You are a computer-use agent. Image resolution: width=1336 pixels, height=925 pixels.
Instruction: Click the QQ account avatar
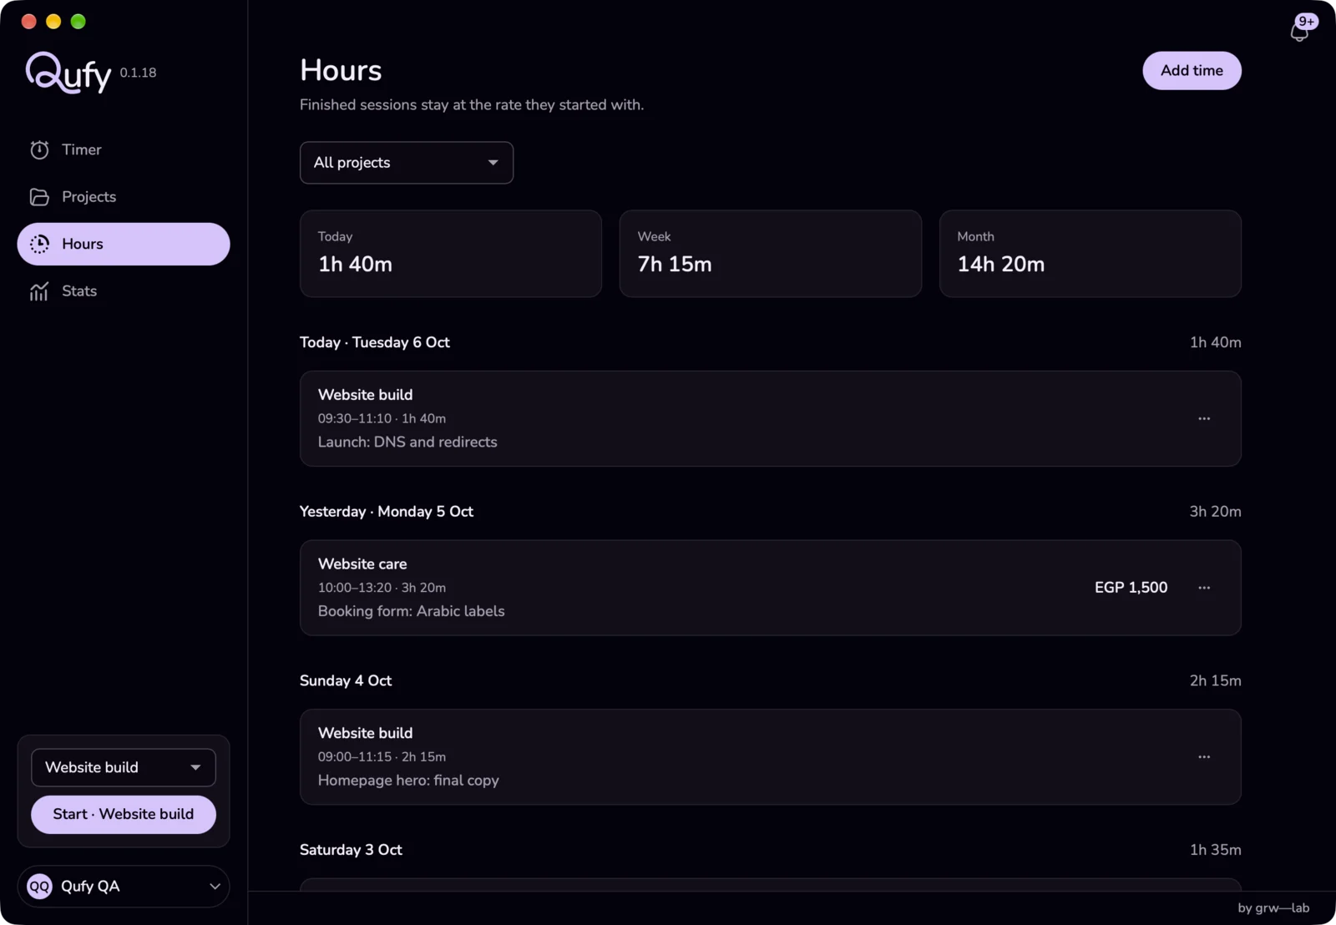tap(39, 887)
